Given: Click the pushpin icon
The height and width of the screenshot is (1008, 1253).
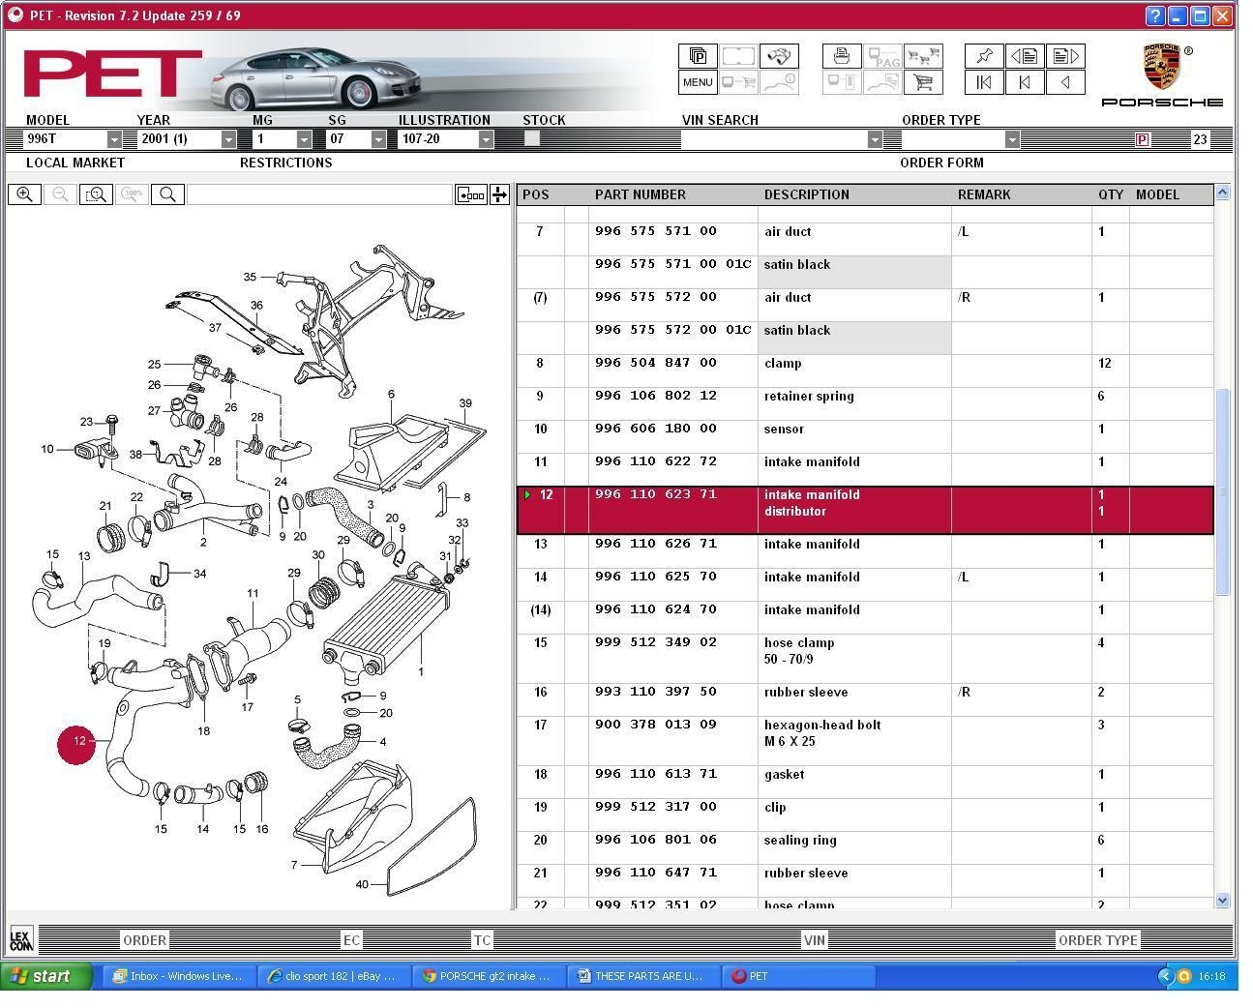Looking at the screenshot, I should coord(984,56).
